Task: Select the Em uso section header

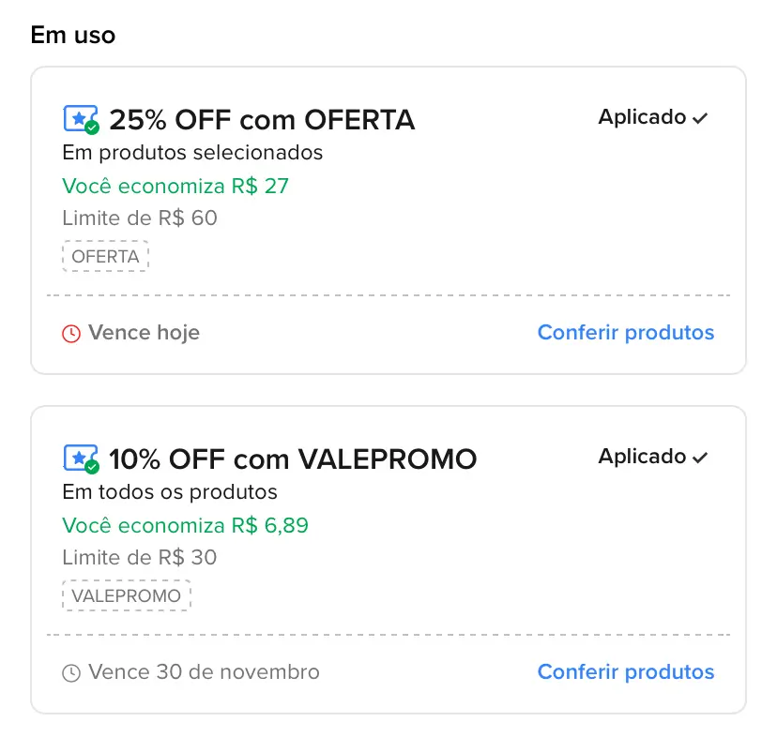Action: point(72,35)
